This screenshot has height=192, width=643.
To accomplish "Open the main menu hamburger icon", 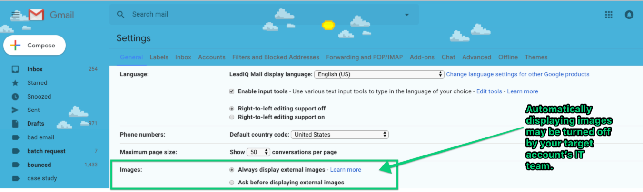I will [16, 15].
